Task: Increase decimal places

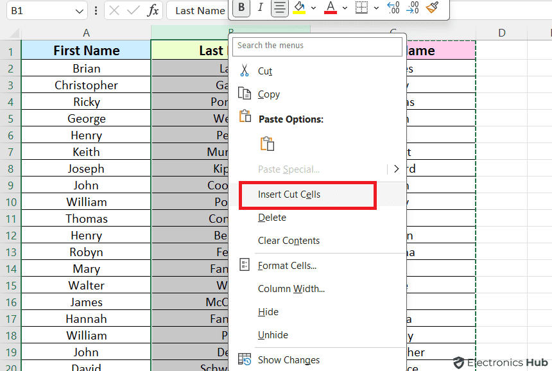Action: 393,8
